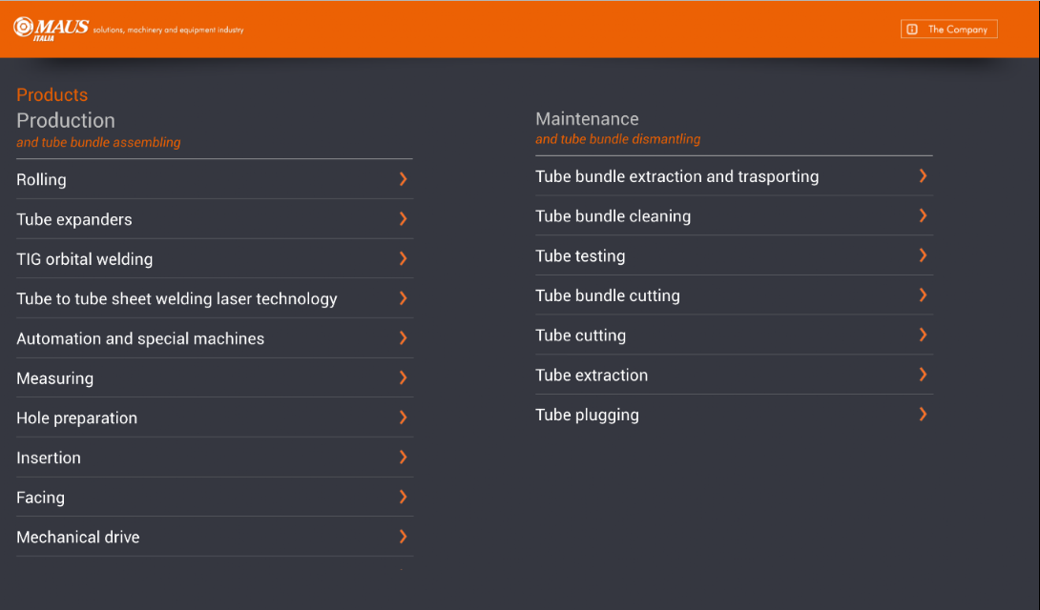Image resolution: width=1040 pixels, height=610 pixels.
Task: Select the Facing category
Action: [215, 498]
